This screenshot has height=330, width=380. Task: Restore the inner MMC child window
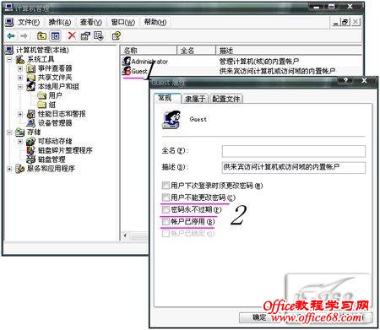(345, 22)
